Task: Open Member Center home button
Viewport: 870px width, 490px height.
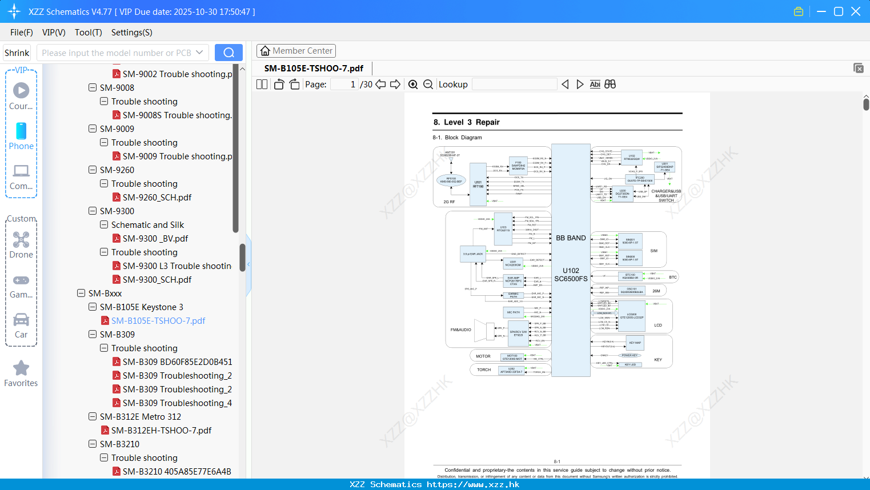Action: point(296,51)
